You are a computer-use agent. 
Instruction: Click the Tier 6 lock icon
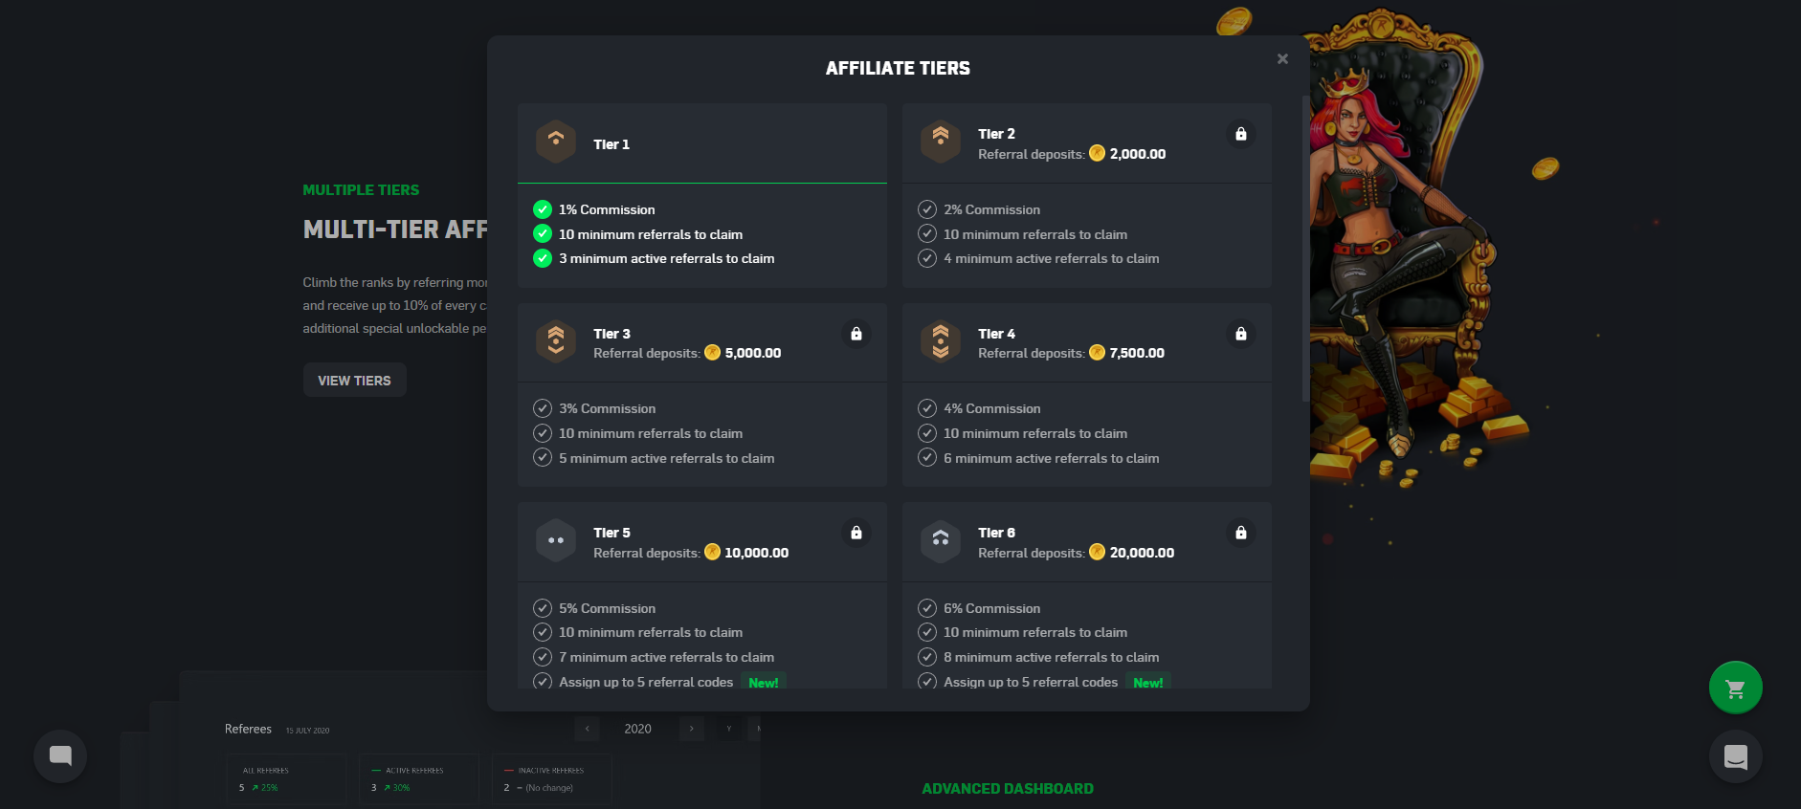click(x=1240, y=533)
